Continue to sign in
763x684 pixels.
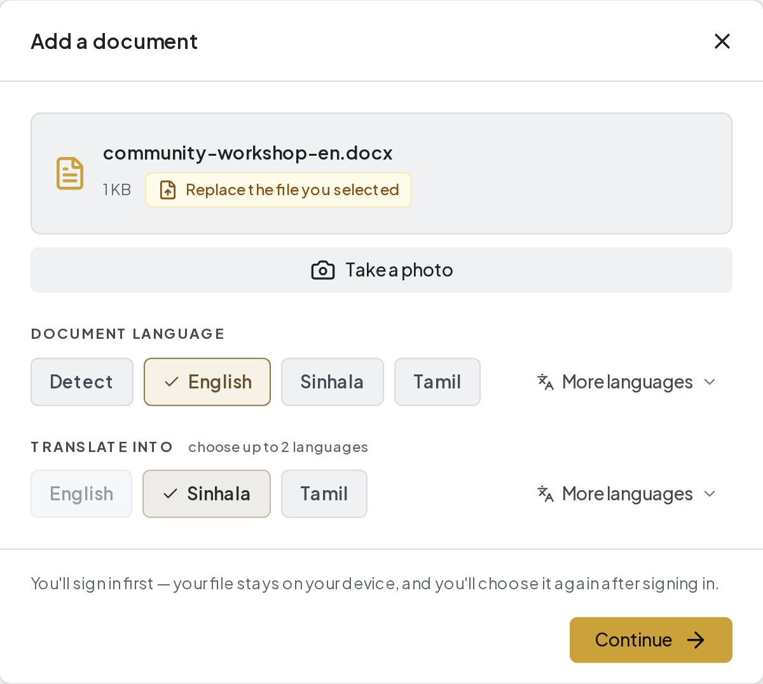(x=651, y=640)
